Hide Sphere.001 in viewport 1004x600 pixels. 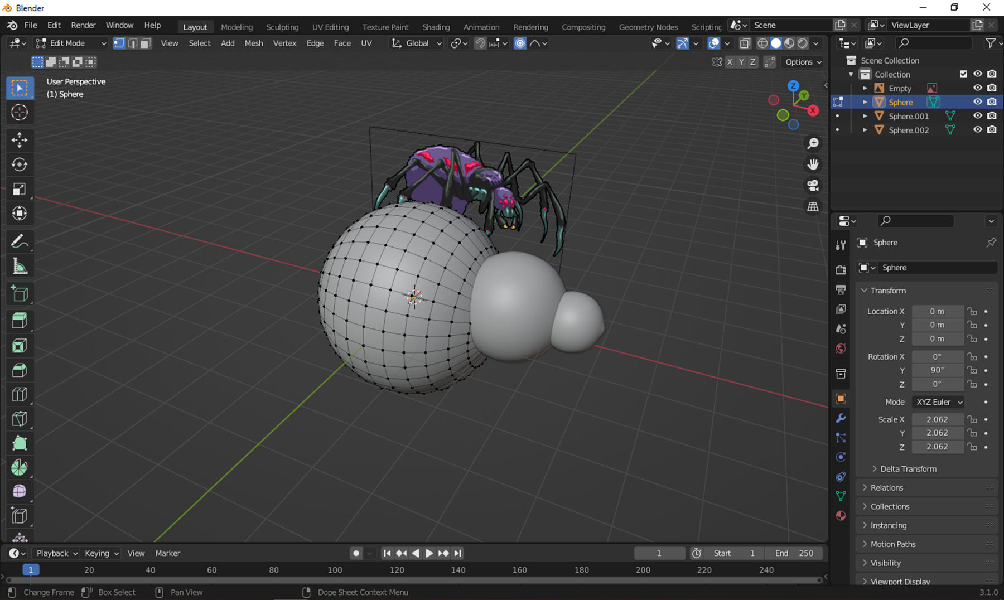(x=977, y=116)
